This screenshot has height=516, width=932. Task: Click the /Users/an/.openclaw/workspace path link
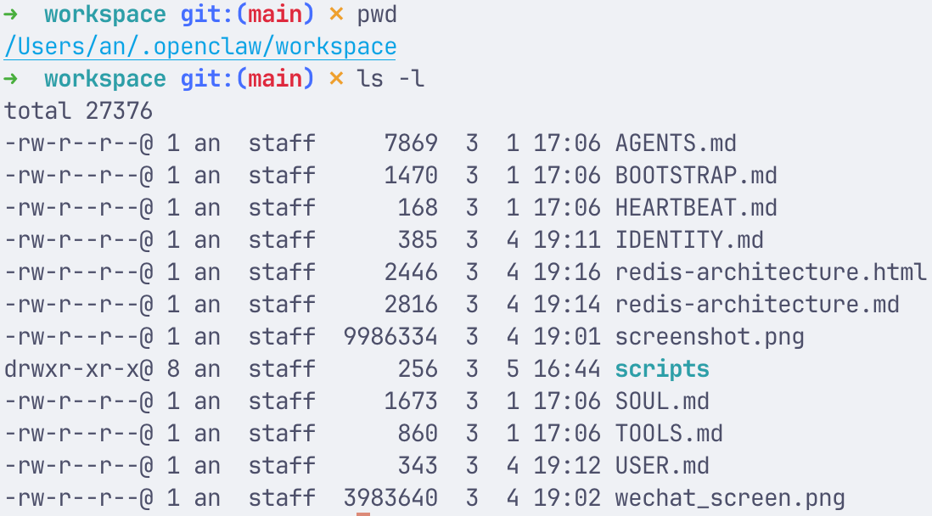coord(200,47)
